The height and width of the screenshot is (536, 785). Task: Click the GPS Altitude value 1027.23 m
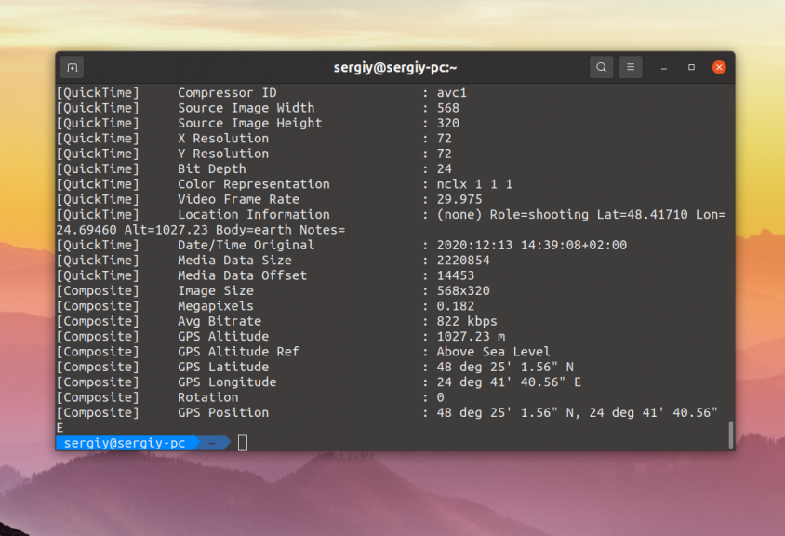pyautogui.click(x=471, y=336)
